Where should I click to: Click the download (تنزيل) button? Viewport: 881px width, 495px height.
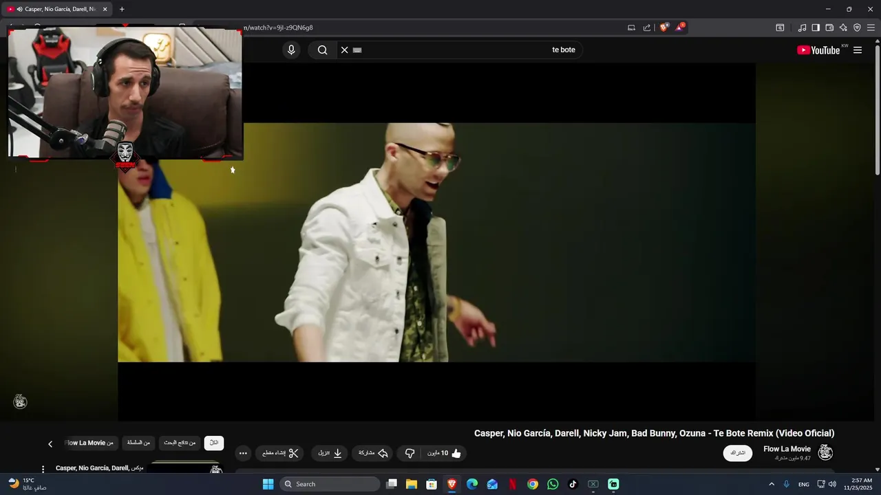(x=330, y=453)
